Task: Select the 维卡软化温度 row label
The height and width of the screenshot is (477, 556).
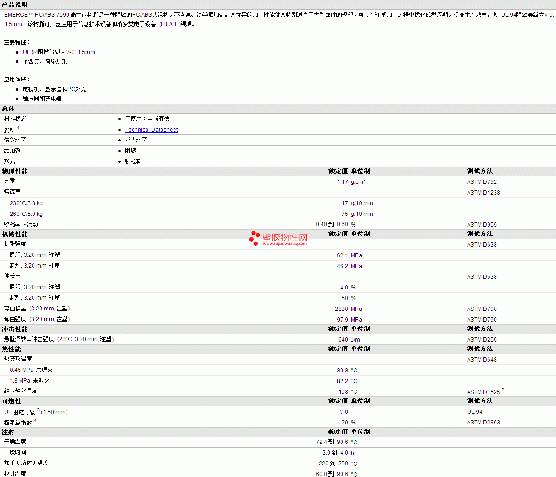Action: (21, 391)
